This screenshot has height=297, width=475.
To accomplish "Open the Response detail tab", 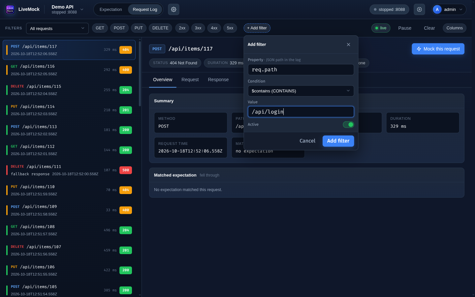I will (x=218, y=80).
